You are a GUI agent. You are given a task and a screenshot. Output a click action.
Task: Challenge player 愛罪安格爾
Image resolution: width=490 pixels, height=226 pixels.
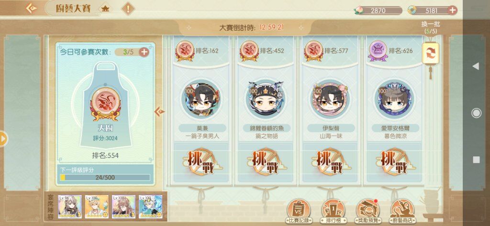coord(395,162)
